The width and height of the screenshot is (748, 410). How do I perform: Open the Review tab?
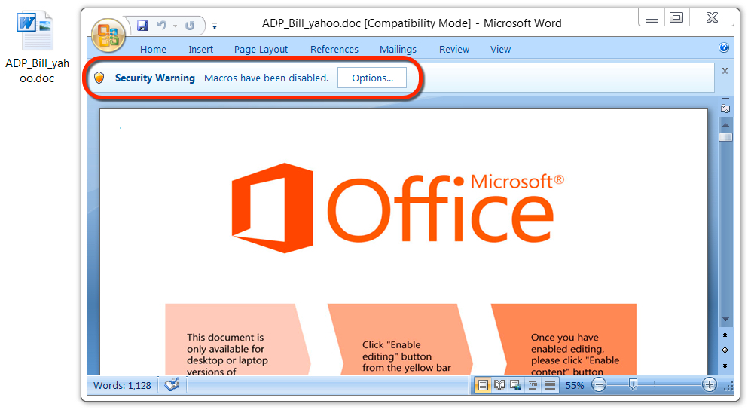click(x=454, y=49)
